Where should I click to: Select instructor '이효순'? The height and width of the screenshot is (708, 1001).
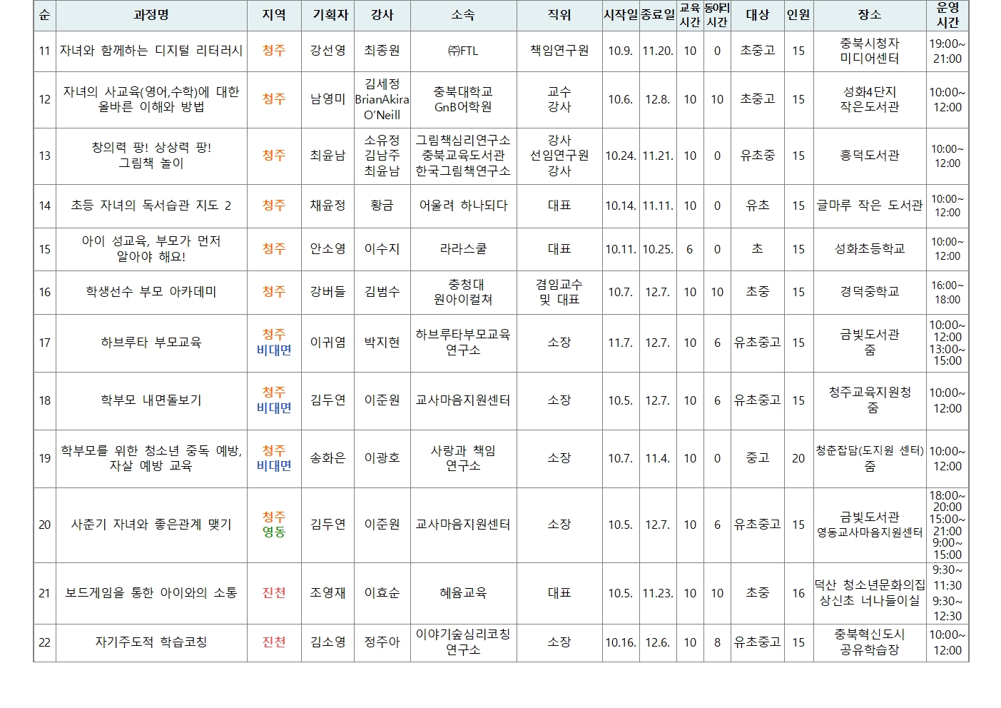coord(382,593)
